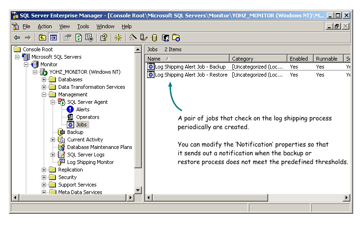This screenshot has width=363, height=226.
Task: Collapse the SQL Server Agent node
Action: (x=53, y=102)
